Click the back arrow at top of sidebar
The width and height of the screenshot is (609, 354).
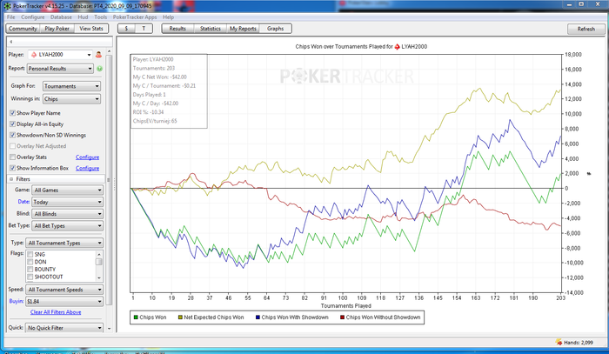(x=10, y=42)
